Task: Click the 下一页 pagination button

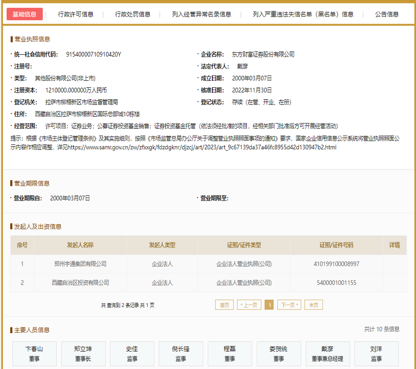Action: click(x=289, y=305)
